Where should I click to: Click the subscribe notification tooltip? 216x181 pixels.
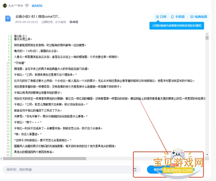176,26
